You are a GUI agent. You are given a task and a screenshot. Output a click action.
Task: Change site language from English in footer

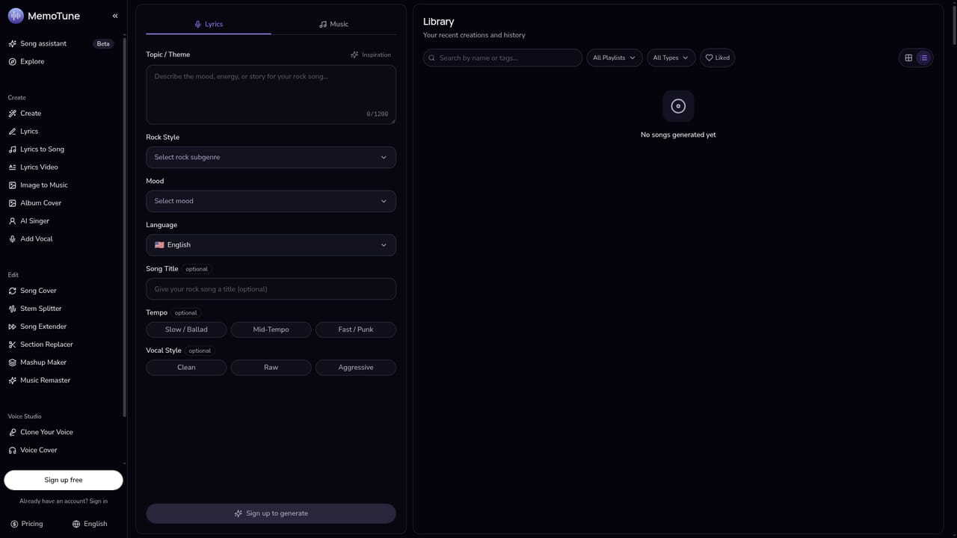(90, 524)
